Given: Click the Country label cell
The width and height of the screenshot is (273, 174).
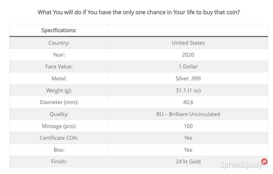Looking at the screenshot, I should pyautogui.click(x=59, y=43).
